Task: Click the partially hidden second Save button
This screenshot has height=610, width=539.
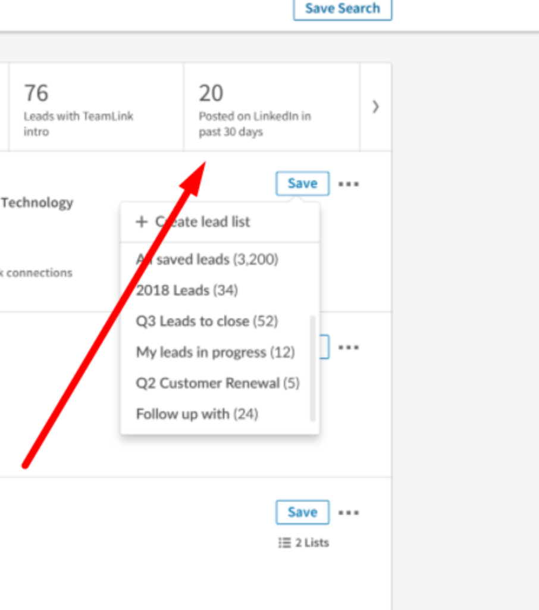Action: click(x=324, y=346)
